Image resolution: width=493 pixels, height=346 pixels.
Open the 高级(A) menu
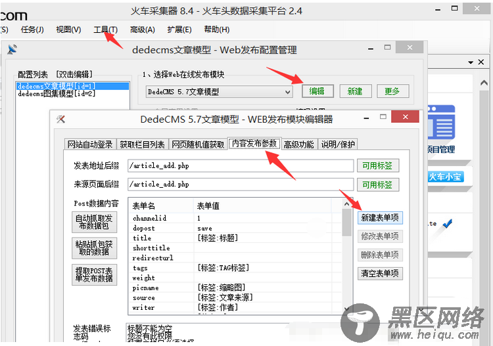(x=143, y=30)
